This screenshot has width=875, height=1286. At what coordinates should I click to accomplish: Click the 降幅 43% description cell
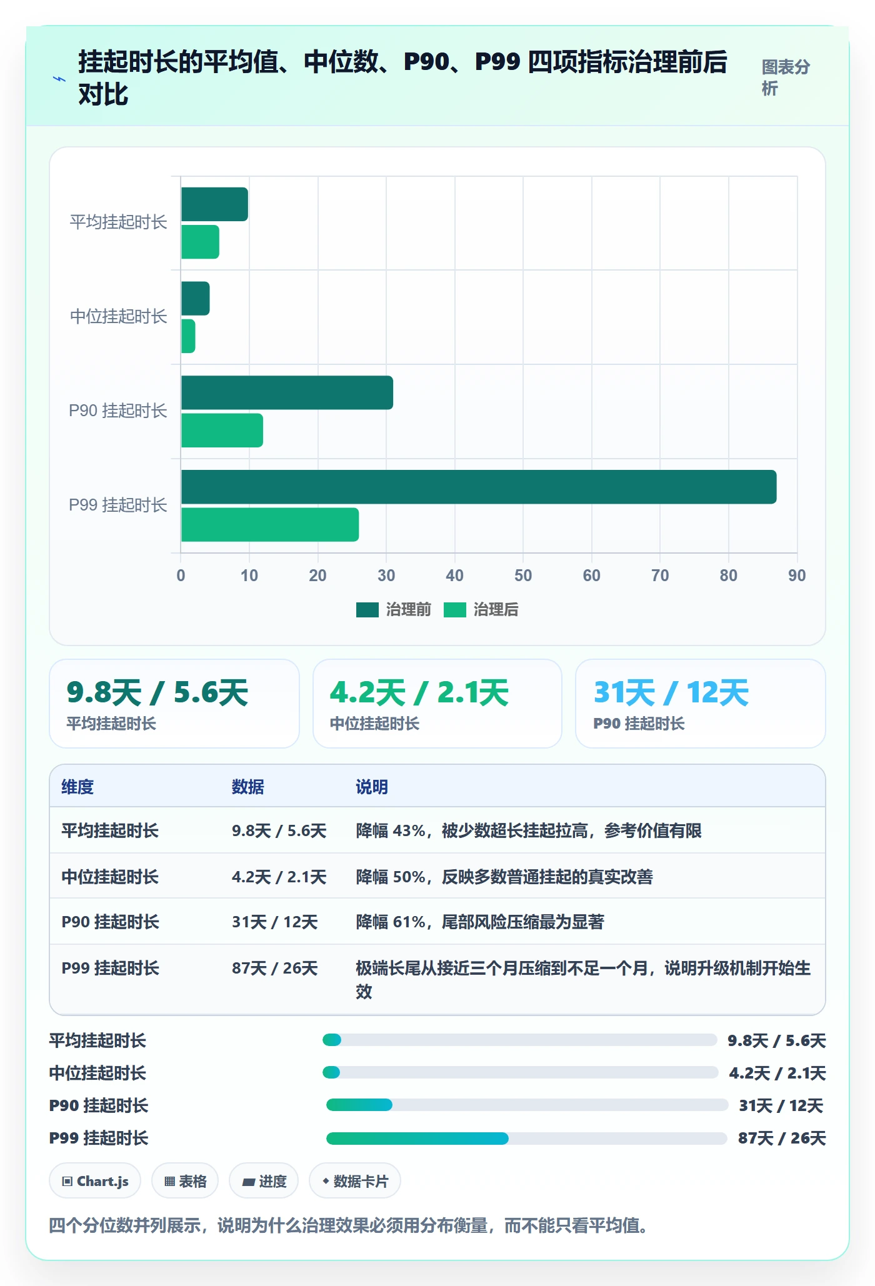(529, 830)
